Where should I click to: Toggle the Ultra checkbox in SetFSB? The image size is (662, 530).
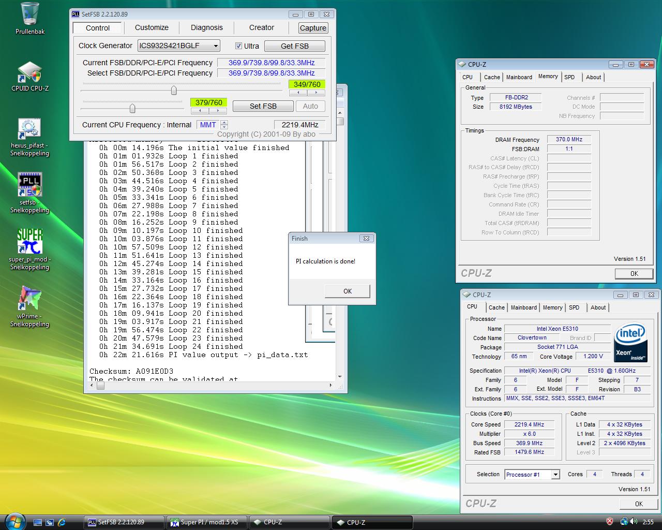[x=238, y=46]
